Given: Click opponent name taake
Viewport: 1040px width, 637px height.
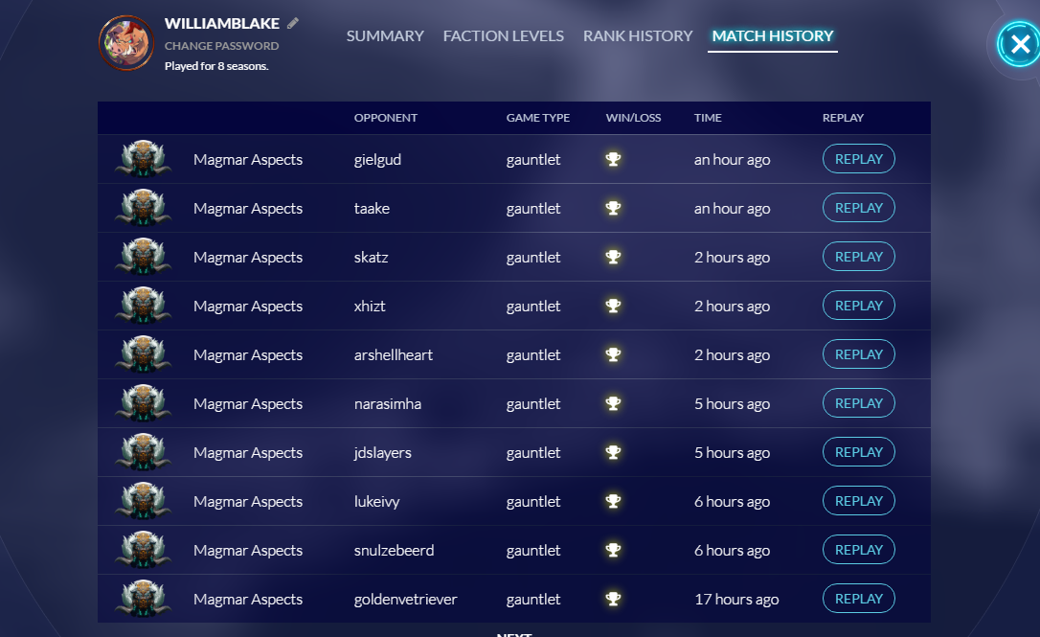Looking at the screenshot, I should (x=372, y=209).
